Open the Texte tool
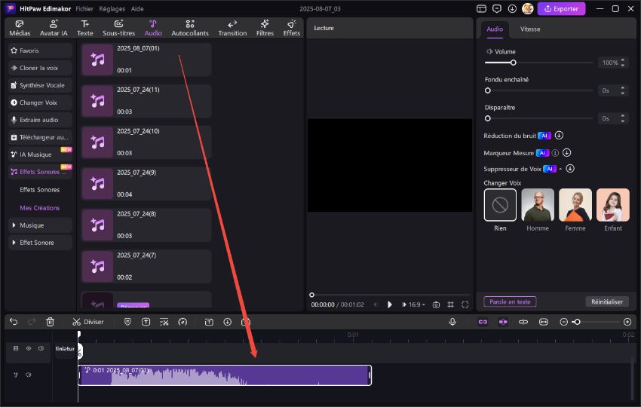Image resolution: width=641 pixels, height=407 pixels. pos(85,28)
